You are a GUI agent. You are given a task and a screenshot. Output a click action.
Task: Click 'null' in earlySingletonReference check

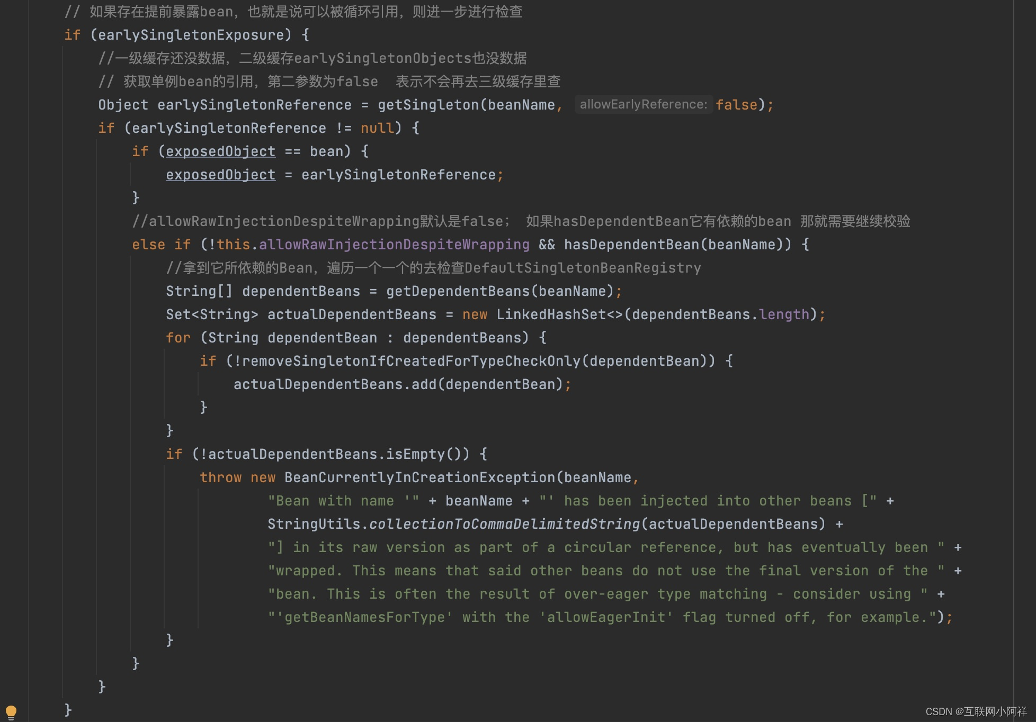click(x=377, y=128)
